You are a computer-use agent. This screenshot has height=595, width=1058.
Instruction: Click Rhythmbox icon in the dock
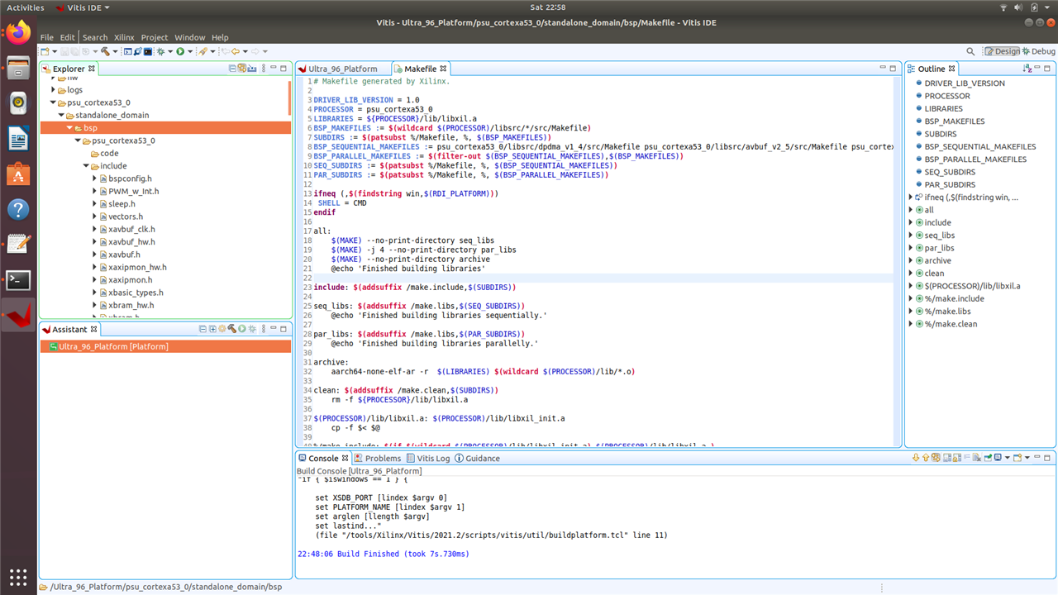pyautogui.click(x=18, y=103)
